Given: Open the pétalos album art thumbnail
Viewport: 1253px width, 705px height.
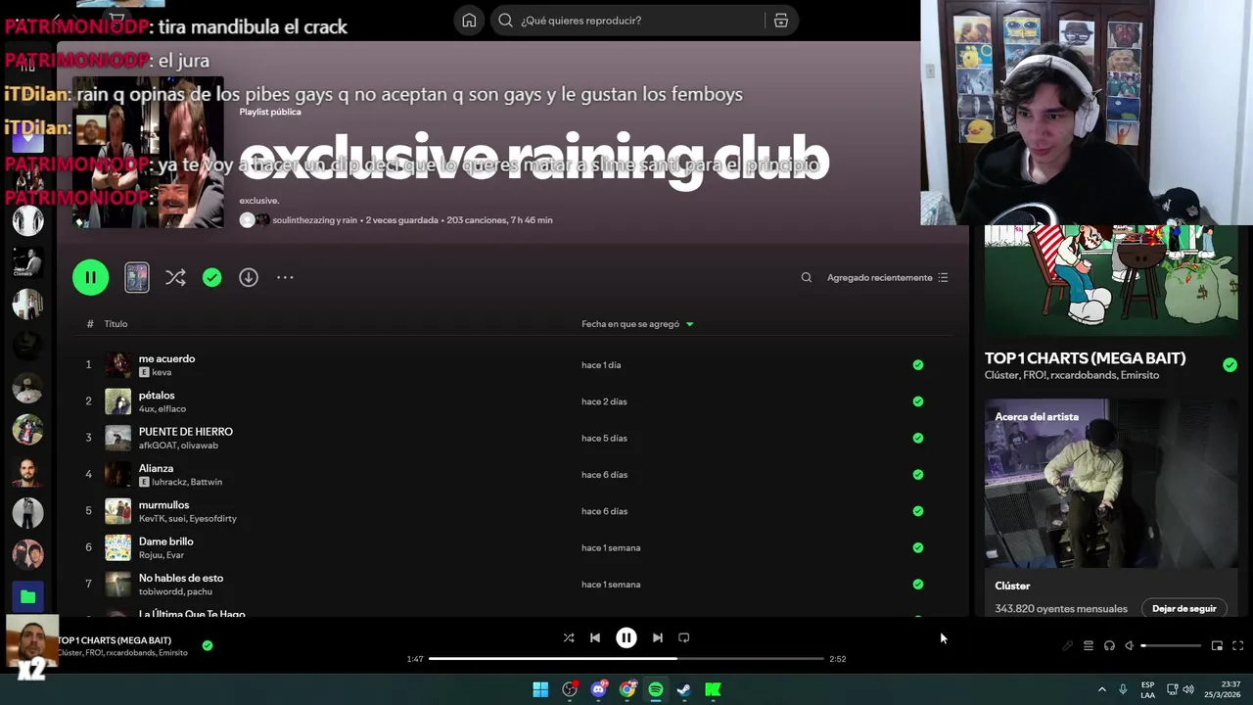Looking at the screenshot, I should [x=117, y=401].
